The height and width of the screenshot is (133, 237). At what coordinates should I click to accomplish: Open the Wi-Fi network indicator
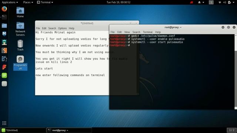(x=220, y=2)
